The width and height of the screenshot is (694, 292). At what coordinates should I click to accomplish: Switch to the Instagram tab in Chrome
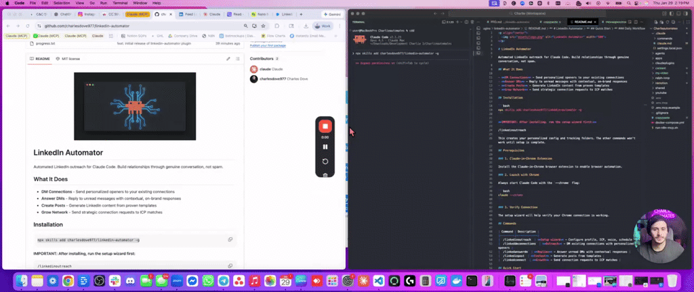[x=87, y=14]
